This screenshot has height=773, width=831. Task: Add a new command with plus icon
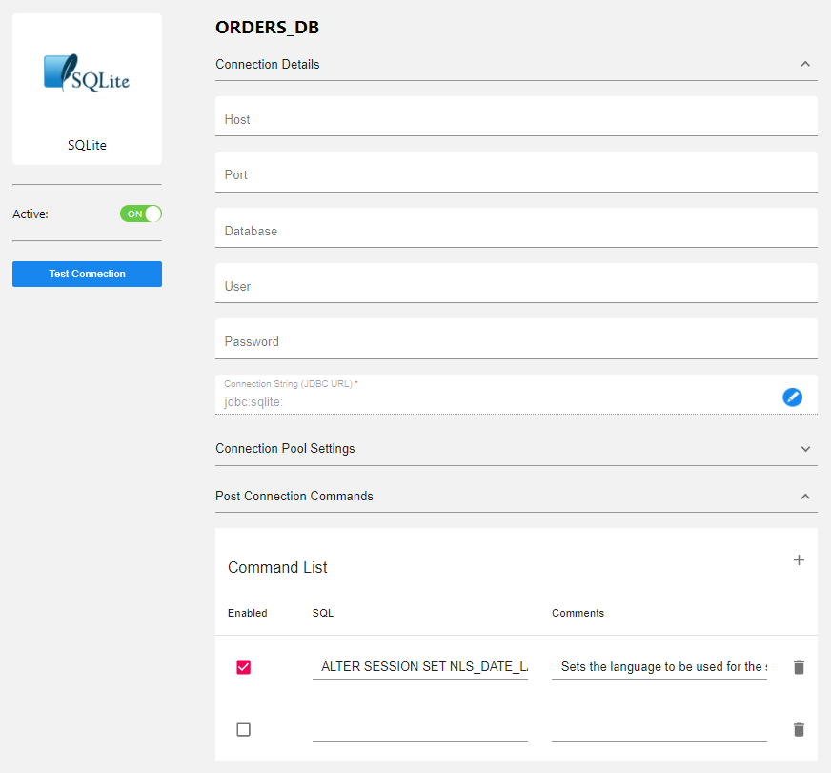[799, 560]
